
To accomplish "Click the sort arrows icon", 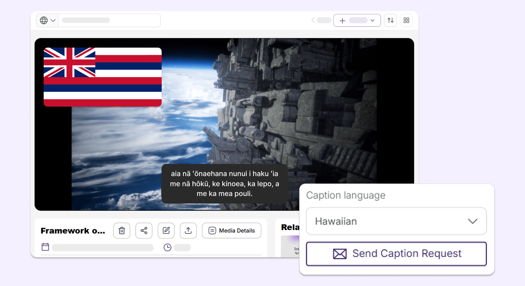I will pos(391,20).
